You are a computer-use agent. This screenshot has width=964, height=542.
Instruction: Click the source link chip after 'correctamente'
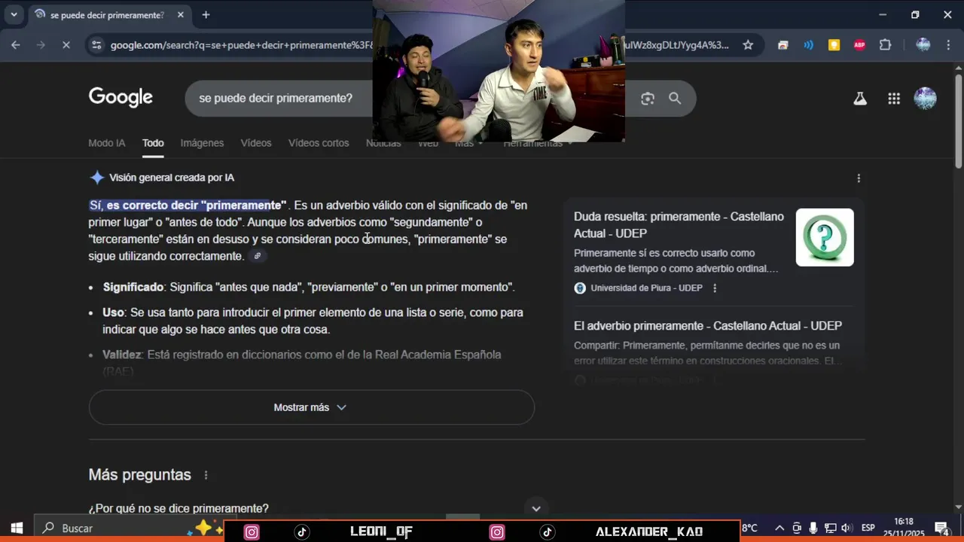pos(258,256)
